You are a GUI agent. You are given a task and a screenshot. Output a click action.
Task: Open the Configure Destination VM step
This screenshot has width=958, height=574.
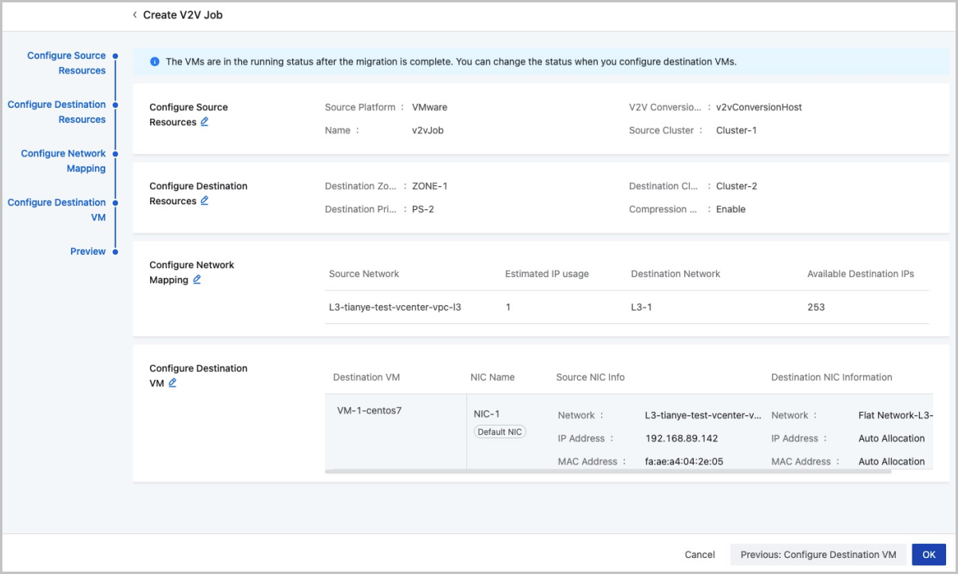57,209
